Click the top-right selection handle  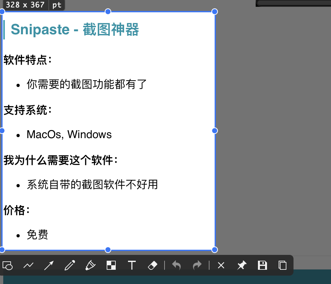[x=215, y=12]
